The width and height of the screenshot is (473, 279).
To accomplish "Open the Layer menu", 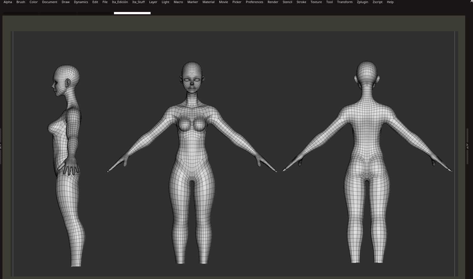I will tap(153, 2).
